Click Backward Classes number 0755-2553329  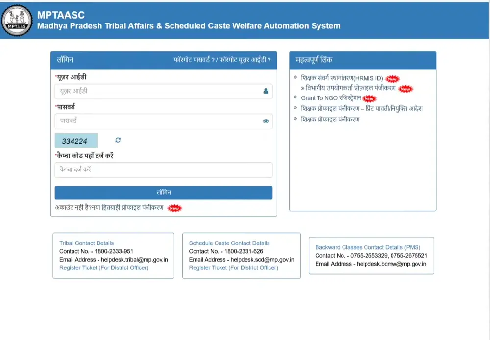369,256
